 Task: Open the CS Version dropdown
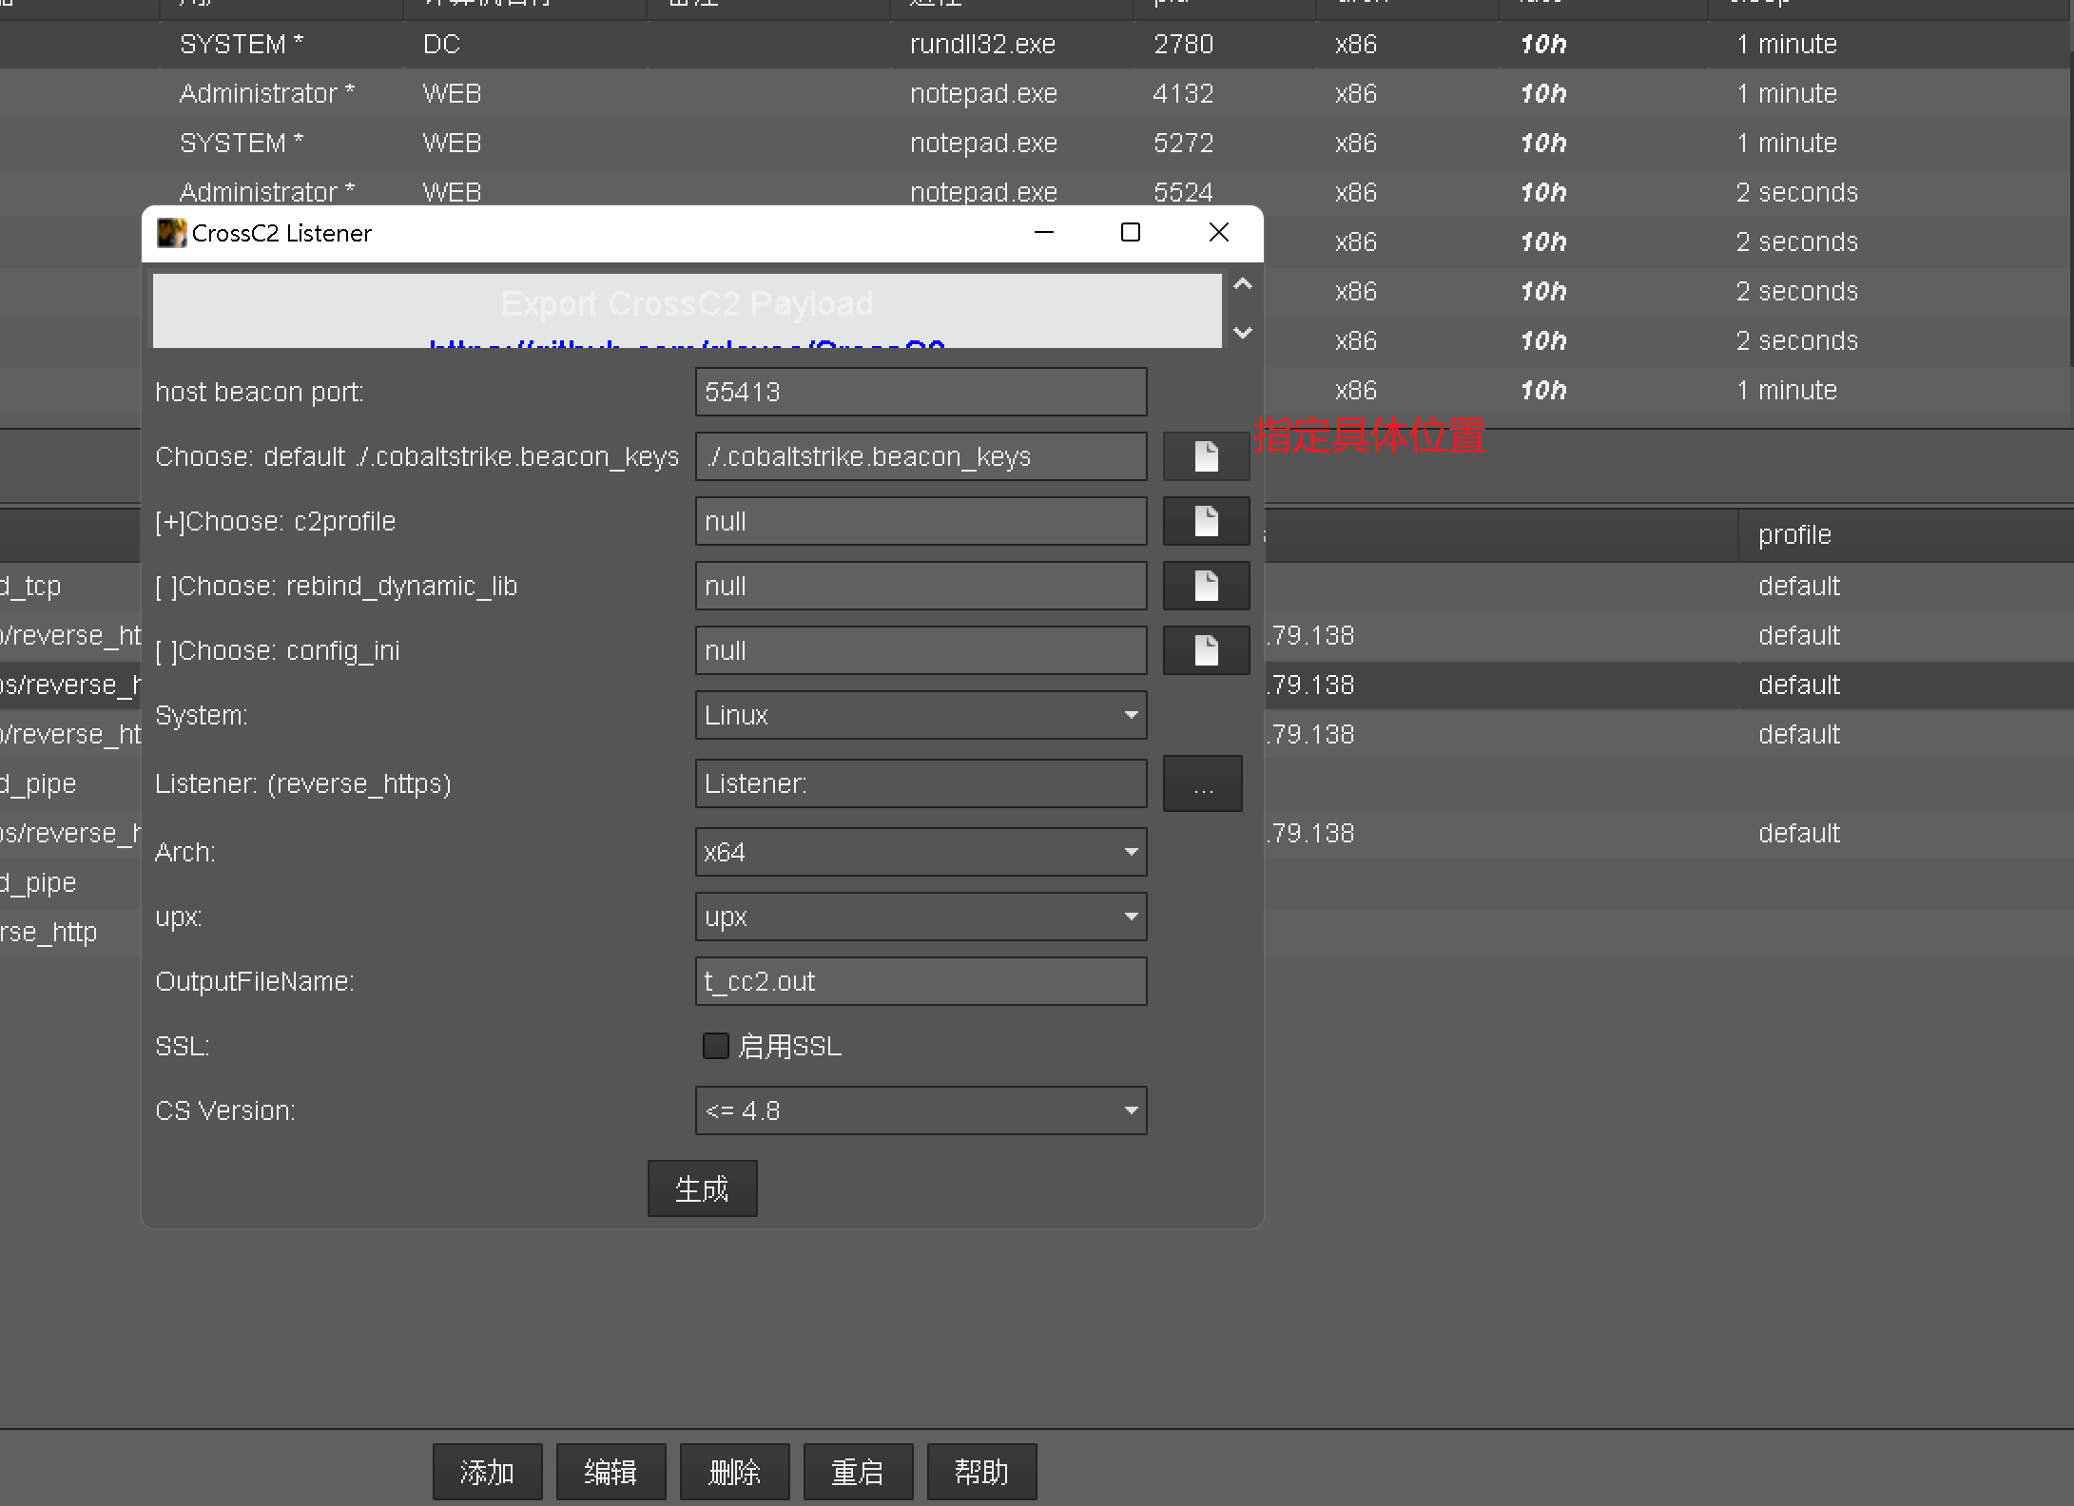tap(920, 1110)
